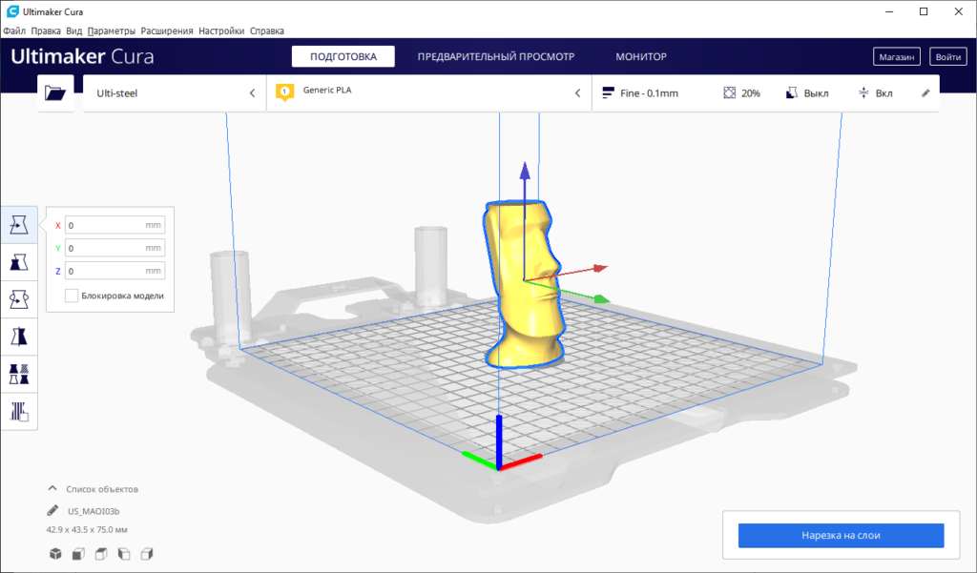
Task: Open the Per Model Settings tool
Action: (x=19, y=374)
